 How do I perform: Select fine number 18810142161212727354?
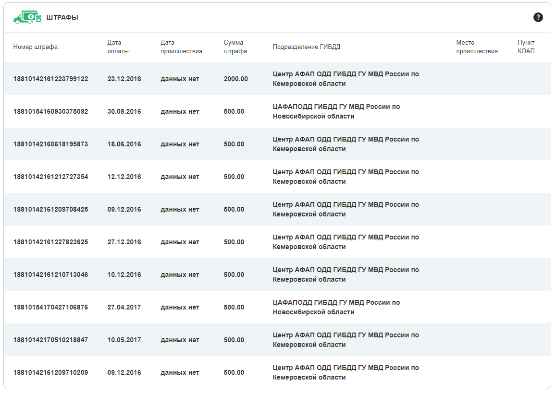coord(51,177)
